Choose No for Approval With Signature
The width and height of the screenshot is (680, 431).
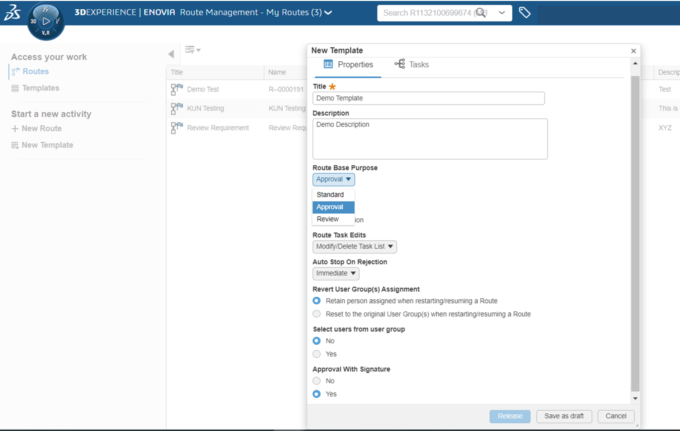pos(316,381)
